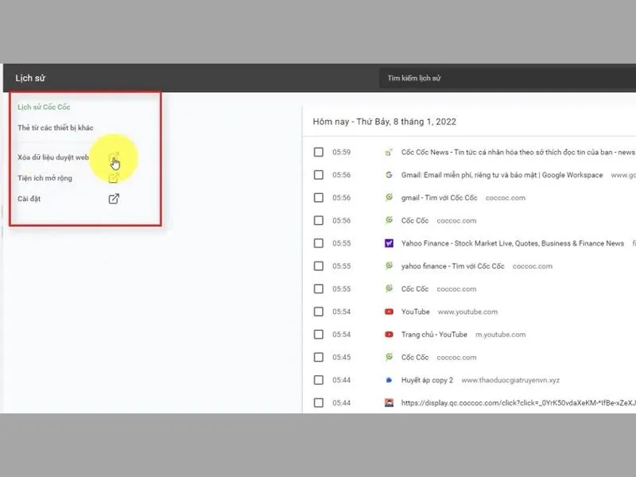The width and height of the screenshot is (636, 477).
Task: Open Thẻ từ các thiết bị khác
Action: 55,128
